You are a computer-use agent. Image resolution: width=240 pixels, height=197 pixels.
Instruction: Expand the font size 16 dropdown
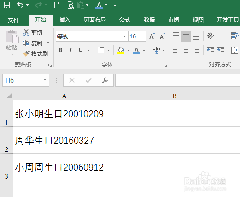143,36
